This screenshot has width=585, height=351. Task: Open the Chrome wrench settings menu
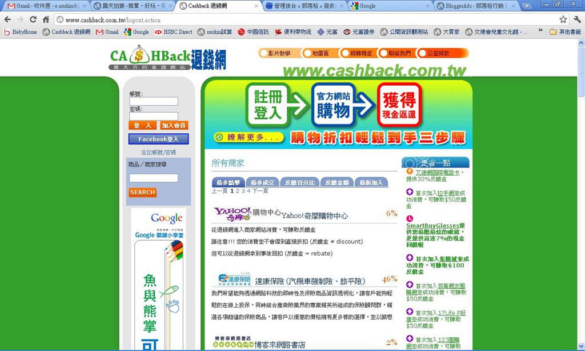577,19
